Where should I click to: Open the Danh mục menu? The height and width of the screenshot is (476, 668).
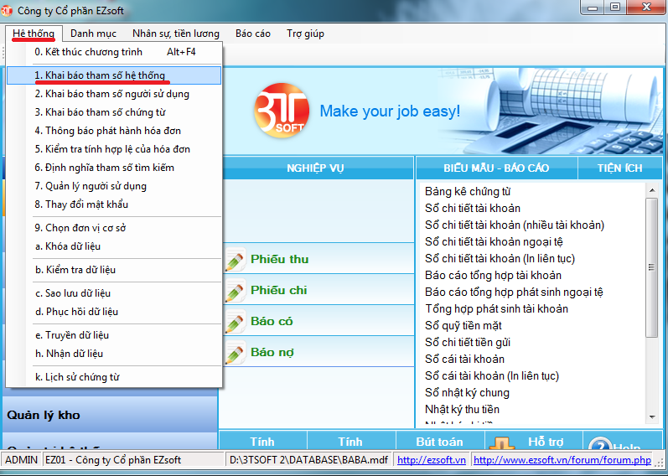tap(92, 34)
